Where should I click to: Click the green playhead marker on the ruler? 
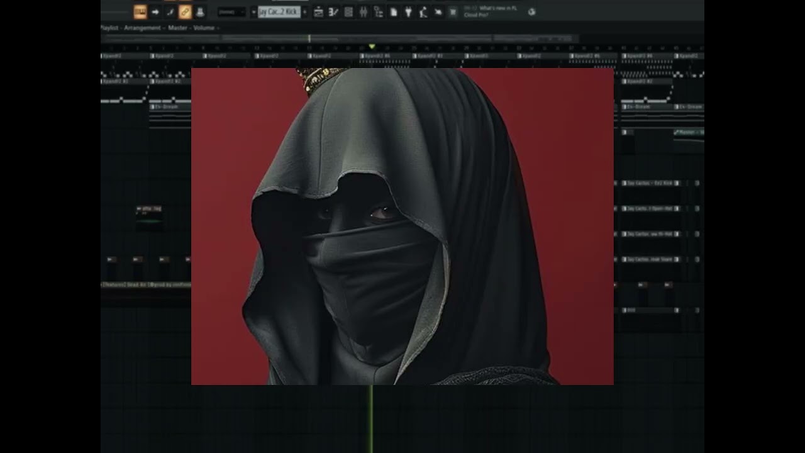(x=372, y=47)
